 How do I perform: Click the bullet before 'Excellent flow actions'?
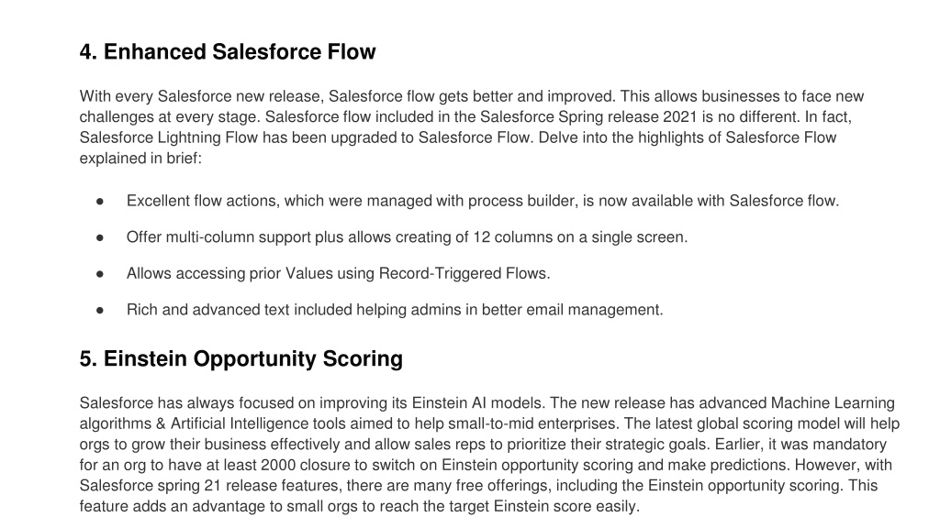[x=99, y=202]
